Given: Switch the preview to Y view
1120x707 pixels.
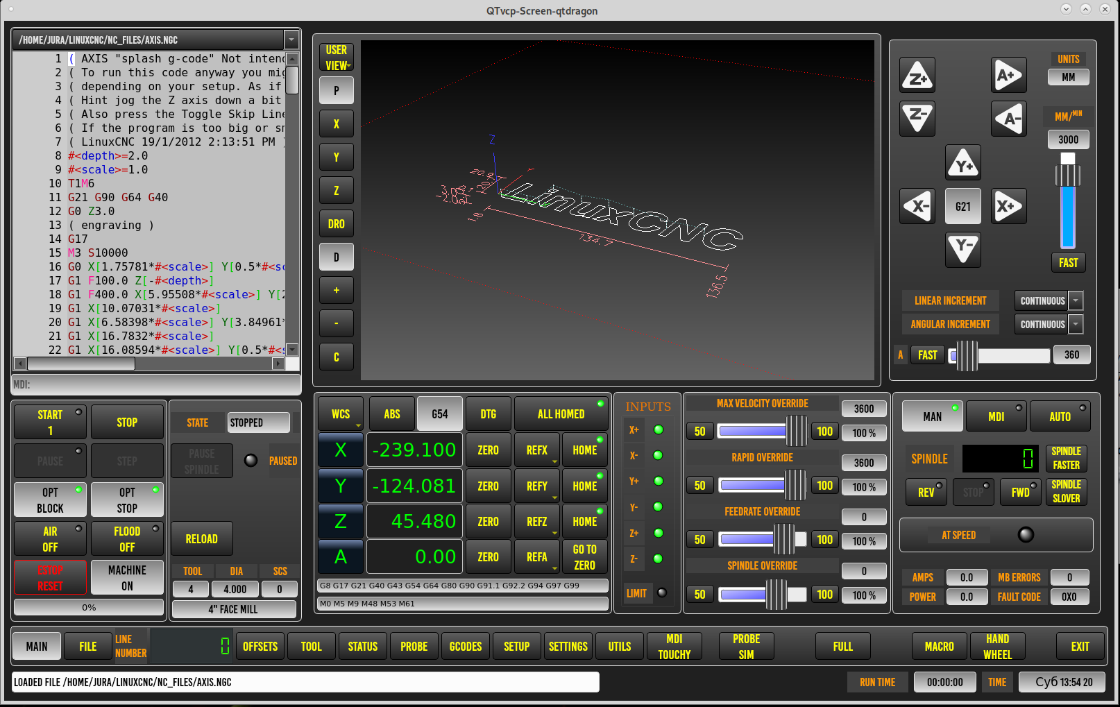Looking at the screenshot, I should [337, 157].
